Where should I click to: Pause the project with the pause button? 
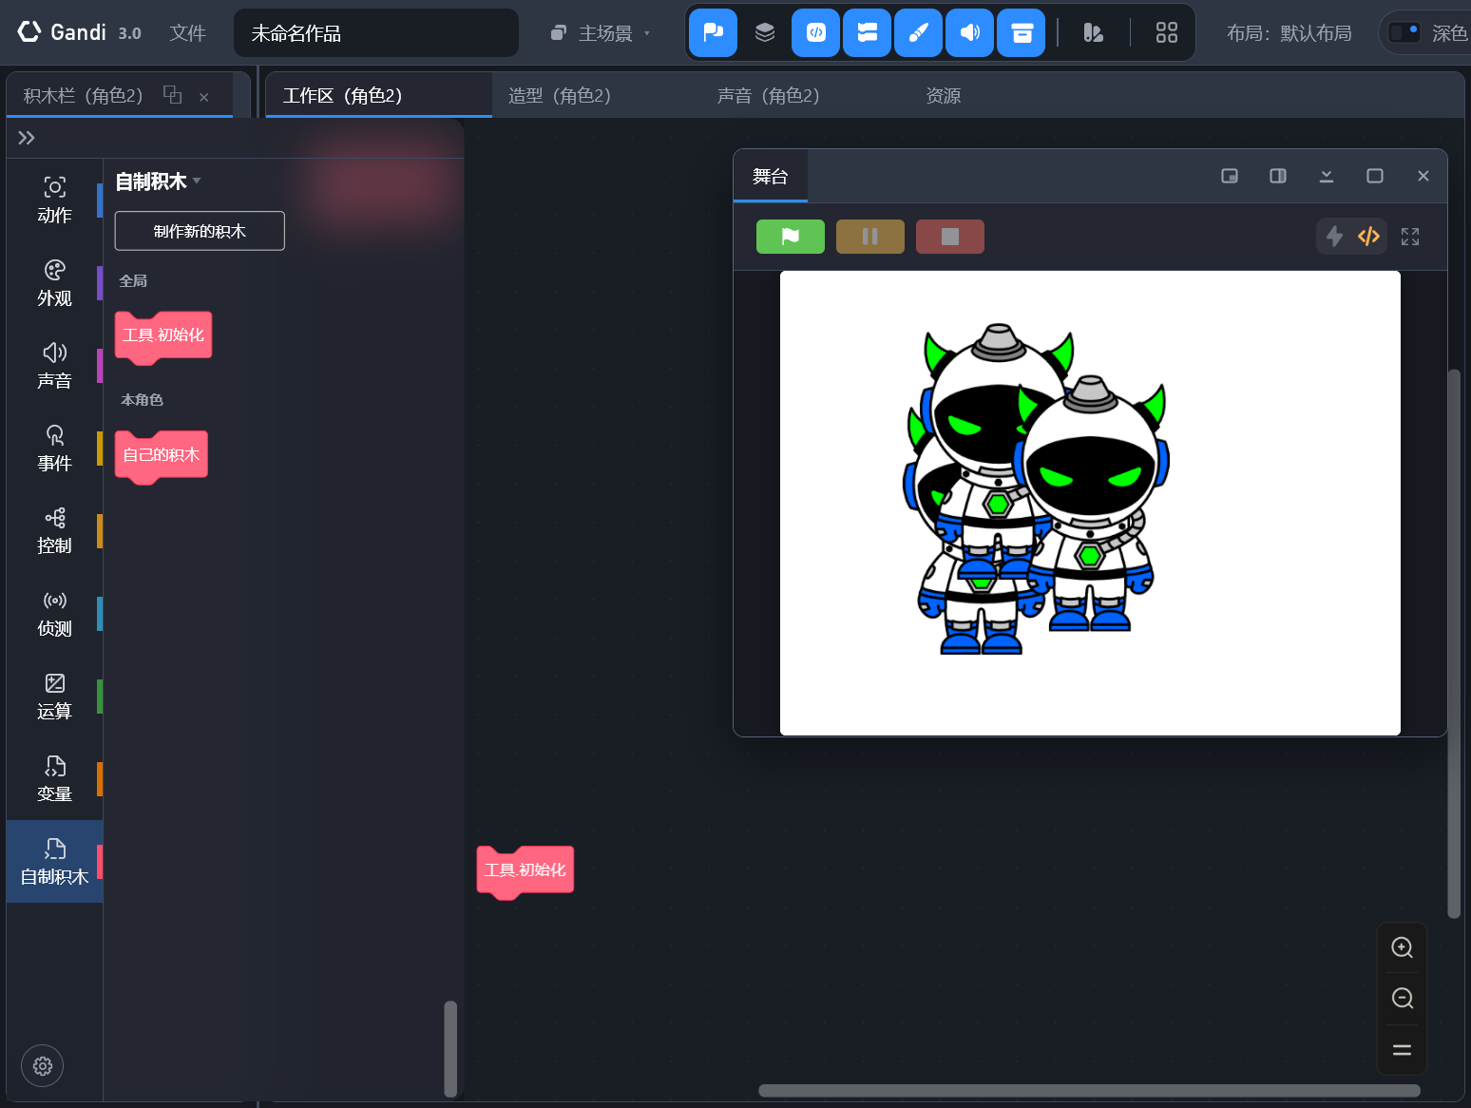click(x=869, y=237)
